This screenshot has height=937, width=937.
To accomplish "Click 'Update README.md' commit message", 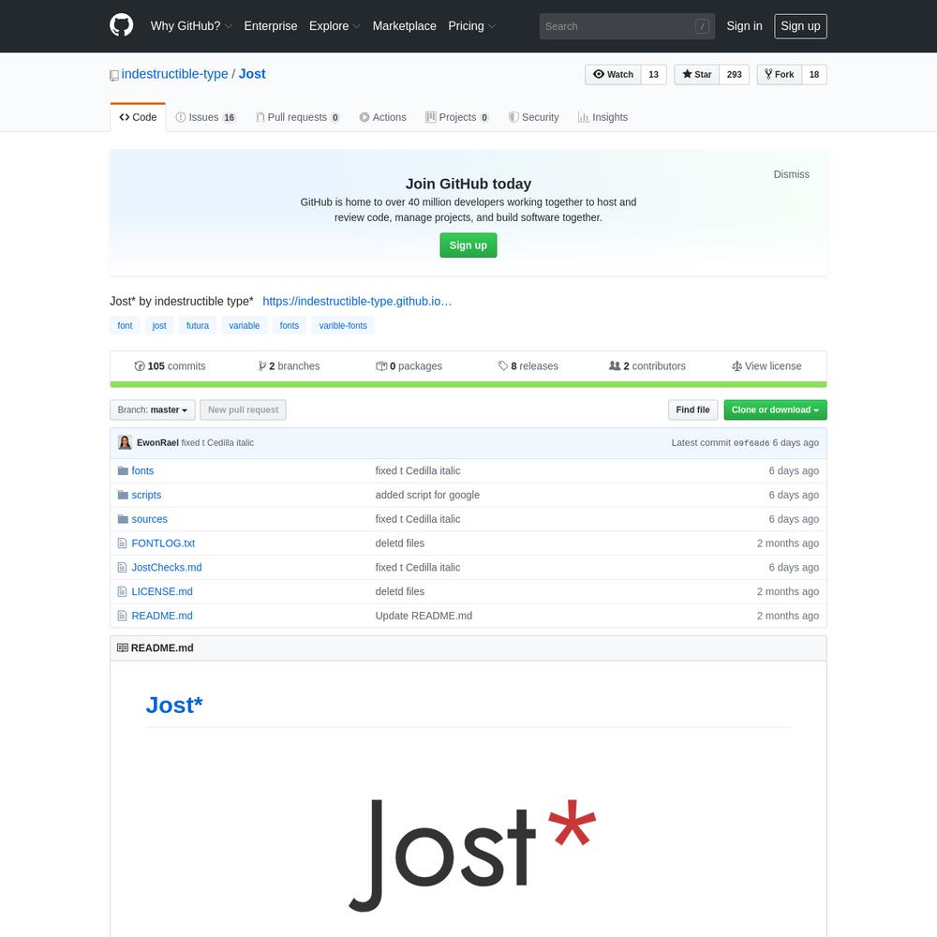I will 424,616.
